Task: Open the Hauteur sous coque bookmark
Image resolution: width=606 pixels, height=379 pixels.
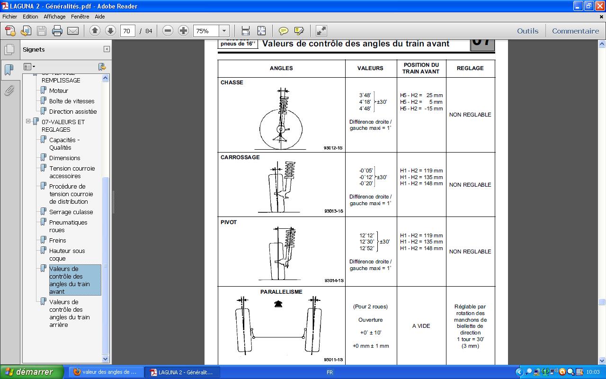Action: [x=67, y=254]
